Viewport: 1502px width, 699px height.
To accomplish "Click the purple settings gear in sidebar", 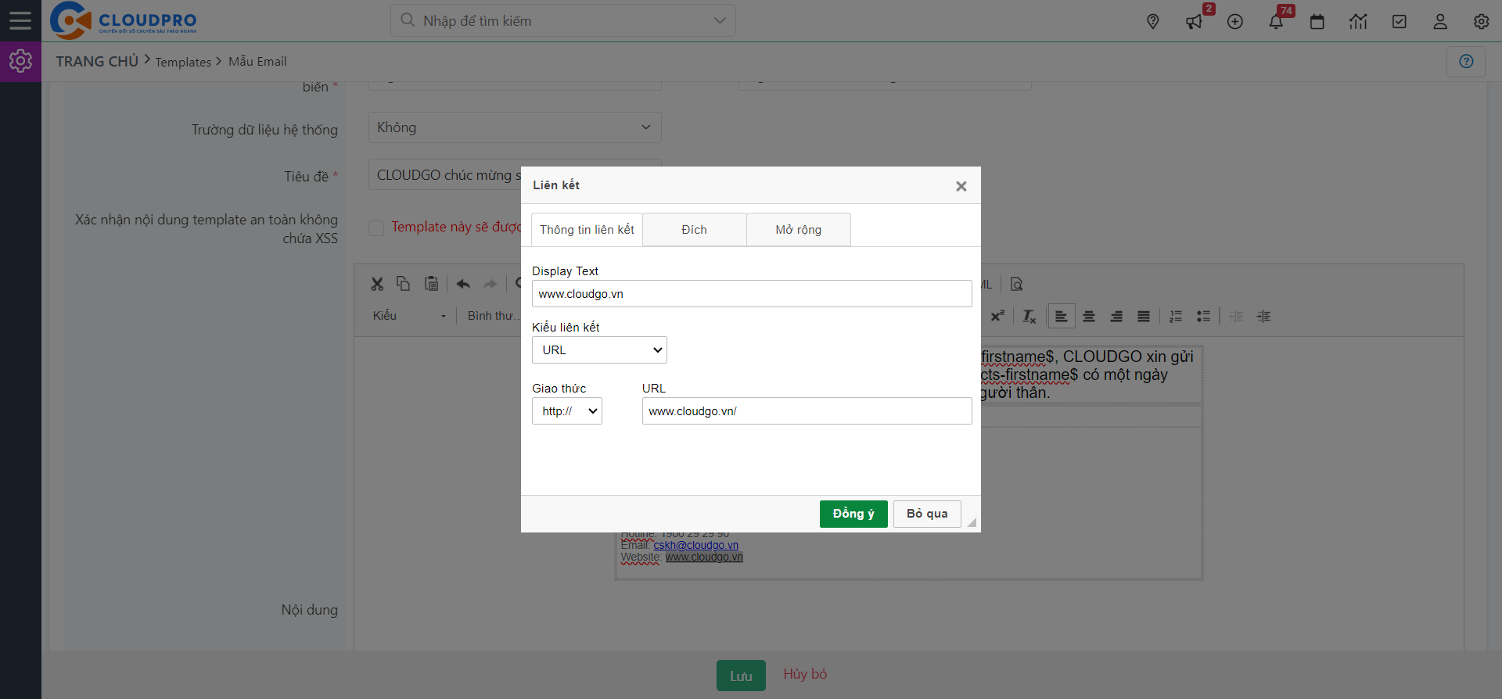I will 20,61.
